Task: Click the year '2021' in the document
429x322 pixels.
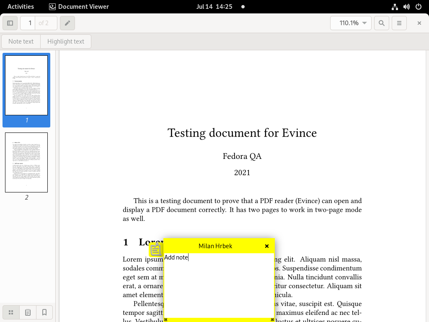Action: [242, 173]
